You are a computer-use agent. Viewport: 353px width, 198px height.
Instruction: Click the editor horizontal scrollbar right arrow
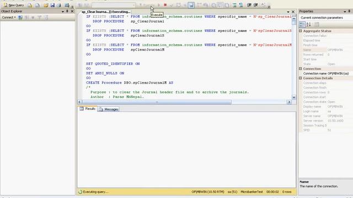[x=289, y=102]
